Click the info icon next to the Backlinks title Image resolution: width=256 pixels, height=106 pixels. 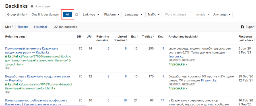tap(29, 5)
